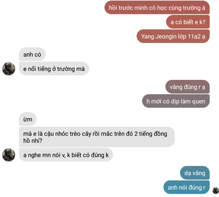Click the bubble mentioning class 11a2

173,36
